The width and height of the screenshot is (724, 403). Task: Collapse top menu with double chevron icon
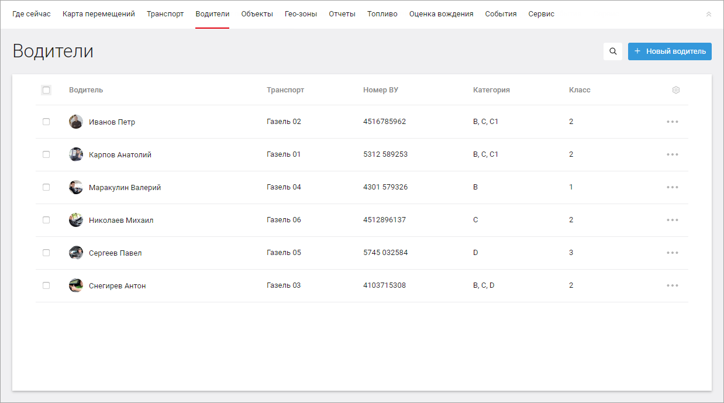pyautogui.click(x=709, y=14)
